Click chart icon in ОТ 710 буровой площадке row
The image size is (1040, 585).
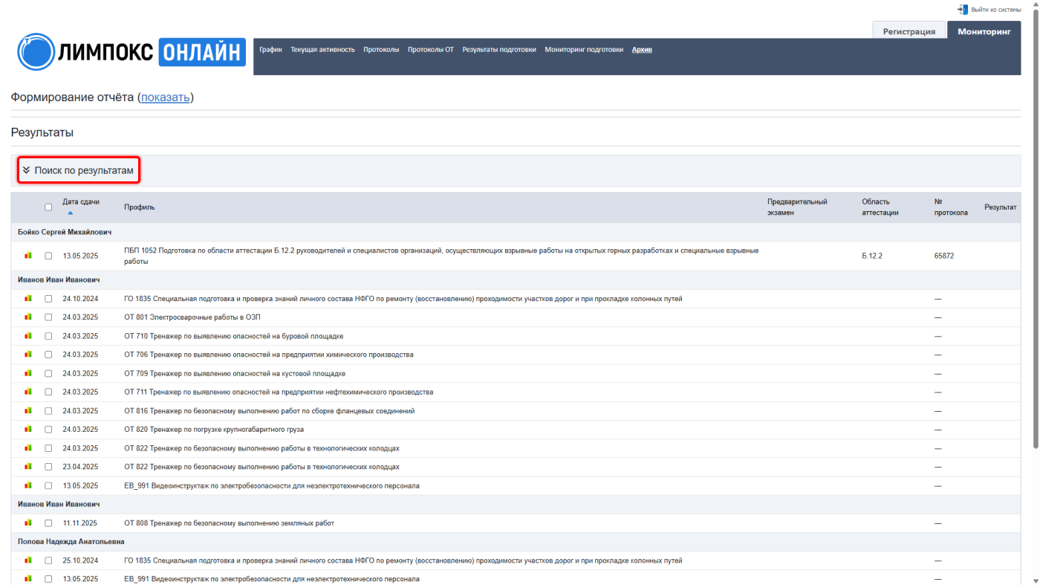pos(28,336)
